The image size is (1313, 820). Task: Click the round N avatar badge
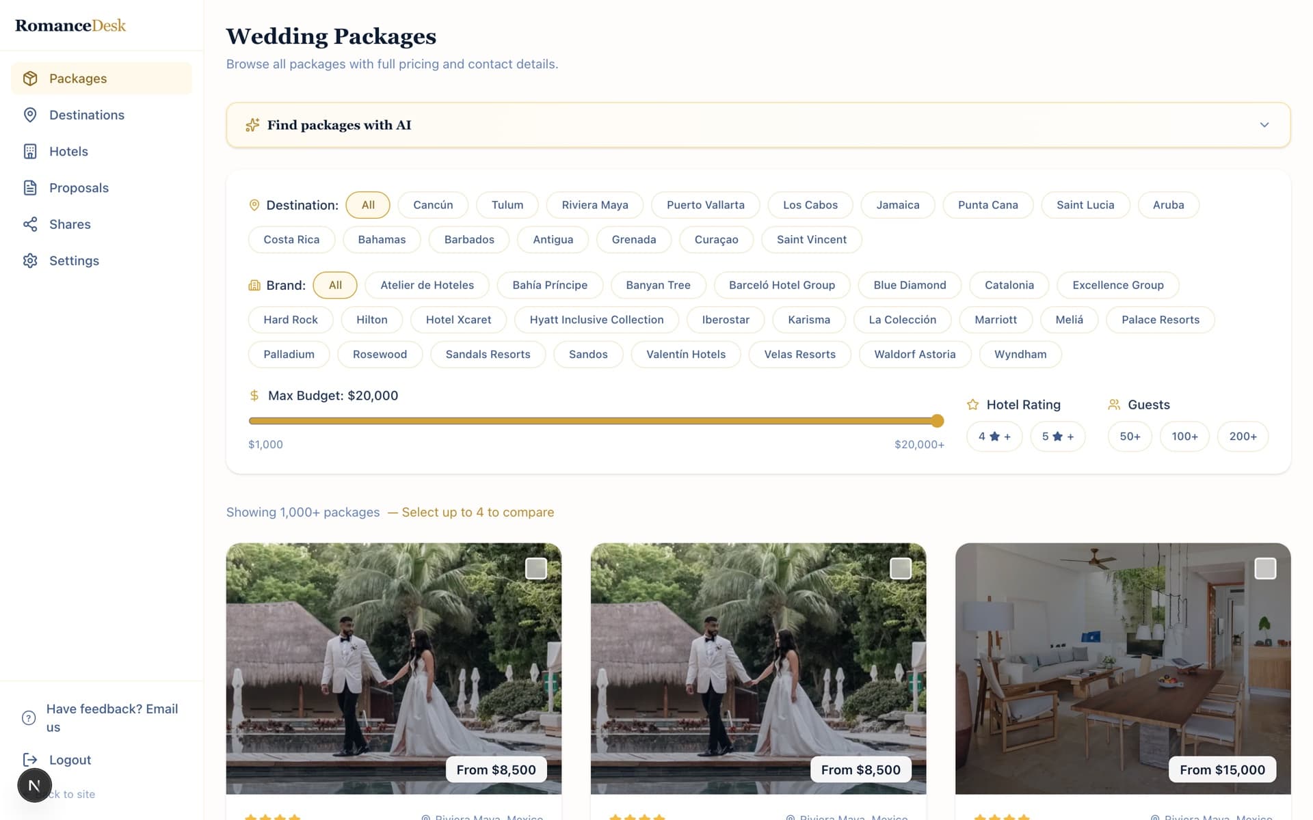[34, 786]
